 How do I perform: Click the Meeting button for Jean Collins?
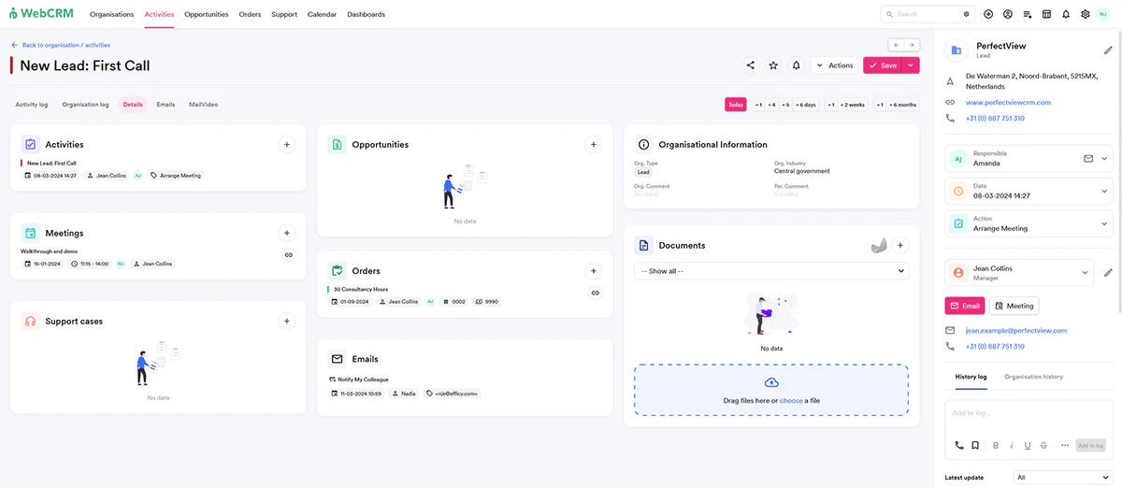pyautogui.click(x=1014, y=306)
